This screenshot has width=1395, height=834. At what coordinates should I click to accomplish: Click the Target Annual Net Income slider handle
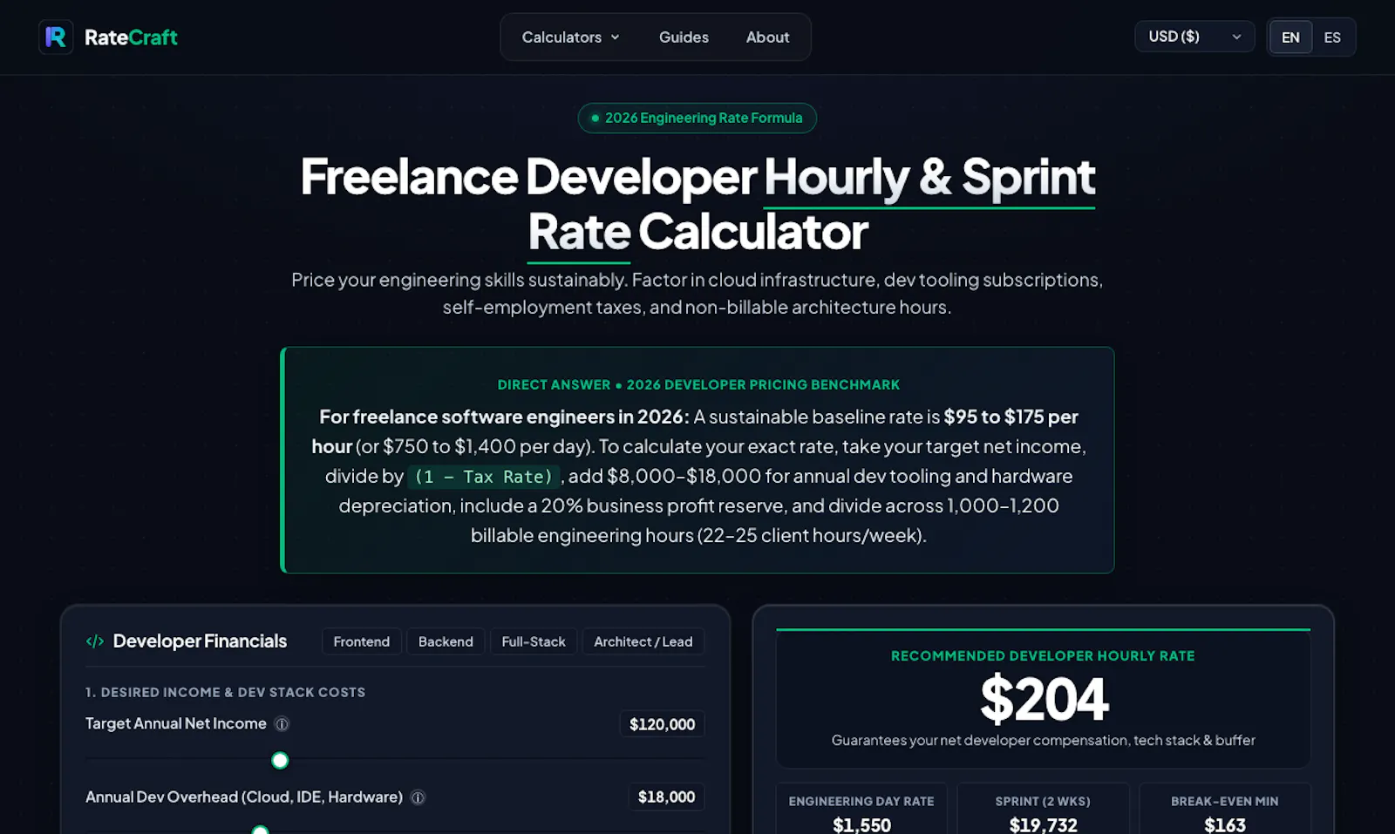click(x=280, y=760)
